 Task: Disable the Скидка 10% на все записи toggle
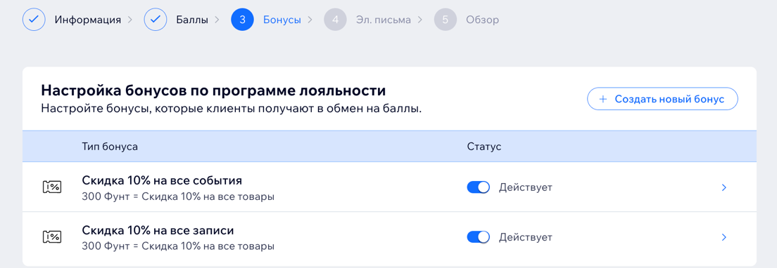tap(478, 237)
